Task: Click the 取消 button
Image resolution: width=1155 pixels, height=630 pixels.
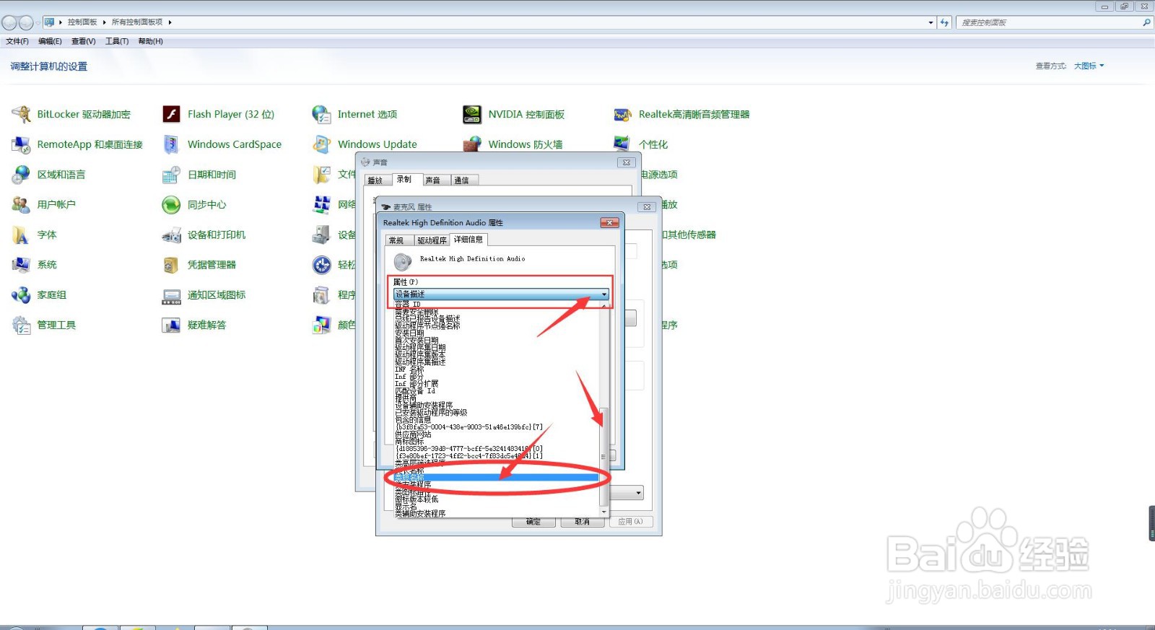Action: [582, 522]
